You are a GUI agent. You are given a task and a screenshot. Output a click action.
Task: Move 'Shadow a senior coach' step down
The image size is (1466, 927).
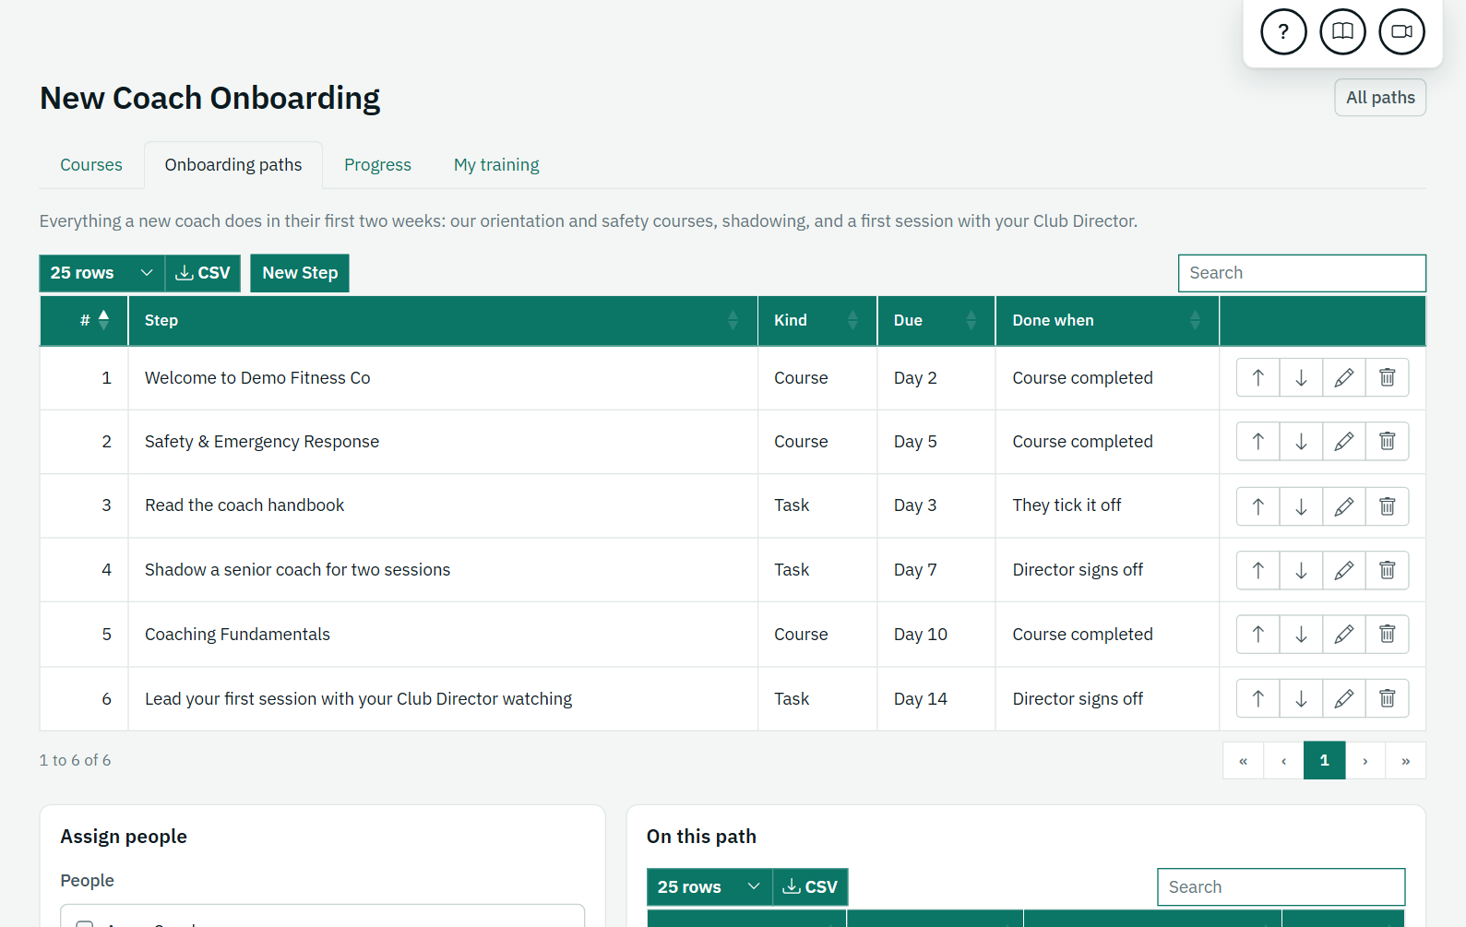(1301, 570)
